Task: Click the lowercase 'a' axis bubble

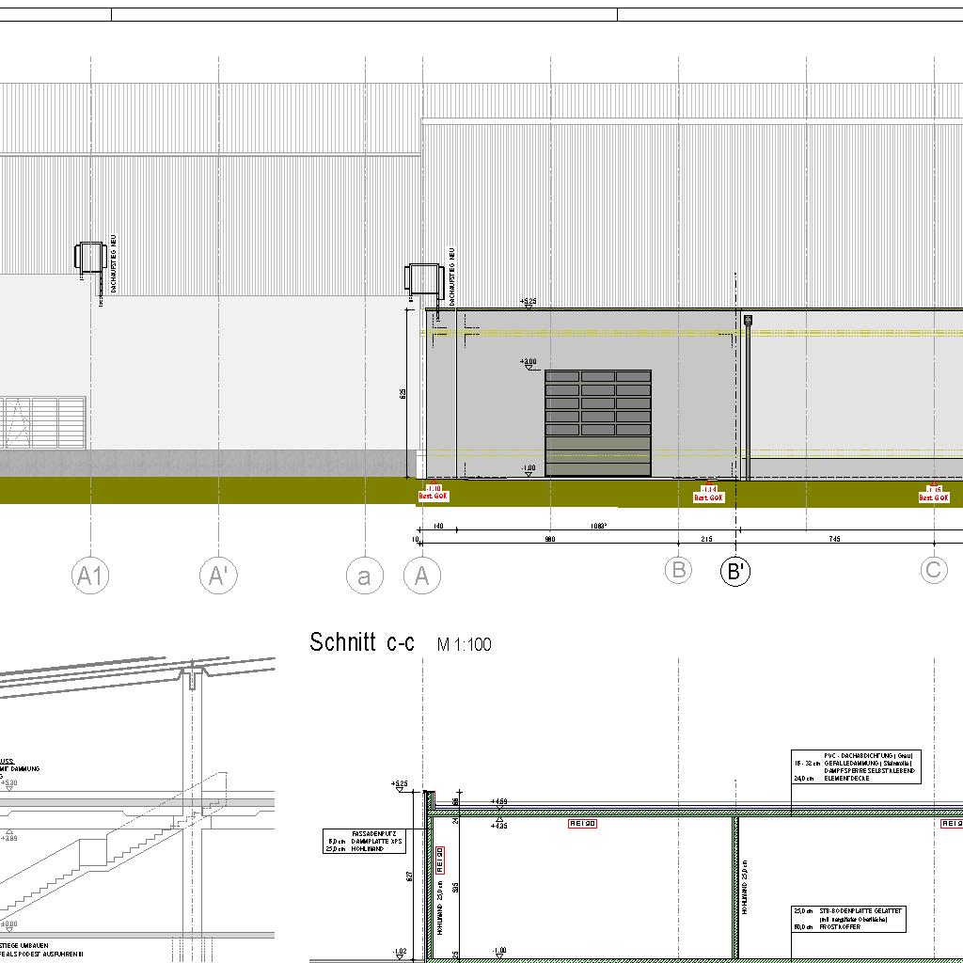Action: pos(364,576)
